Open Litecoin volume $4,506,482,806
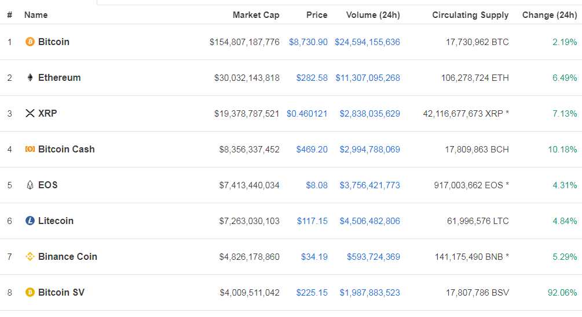 click(x=369, y=221)
